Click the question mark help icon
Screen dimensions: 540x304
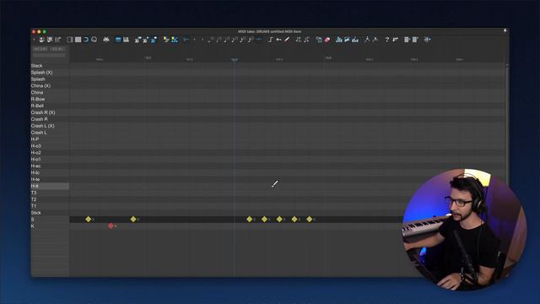[387, 40]
